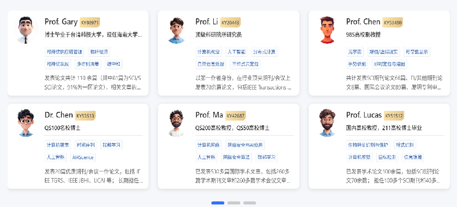Click the 循环经济 tag on Gary's card
Image resolution: width=457 pixels, height=207 pixels.
tap(99, 52)
